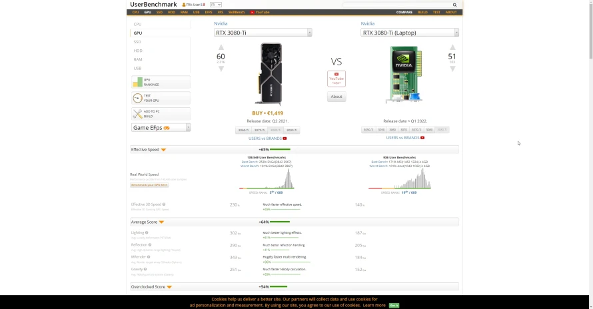Screen dimensions: 593x309
Task: Open SkillBench in the top nav bar
Action: pos(237,12)
